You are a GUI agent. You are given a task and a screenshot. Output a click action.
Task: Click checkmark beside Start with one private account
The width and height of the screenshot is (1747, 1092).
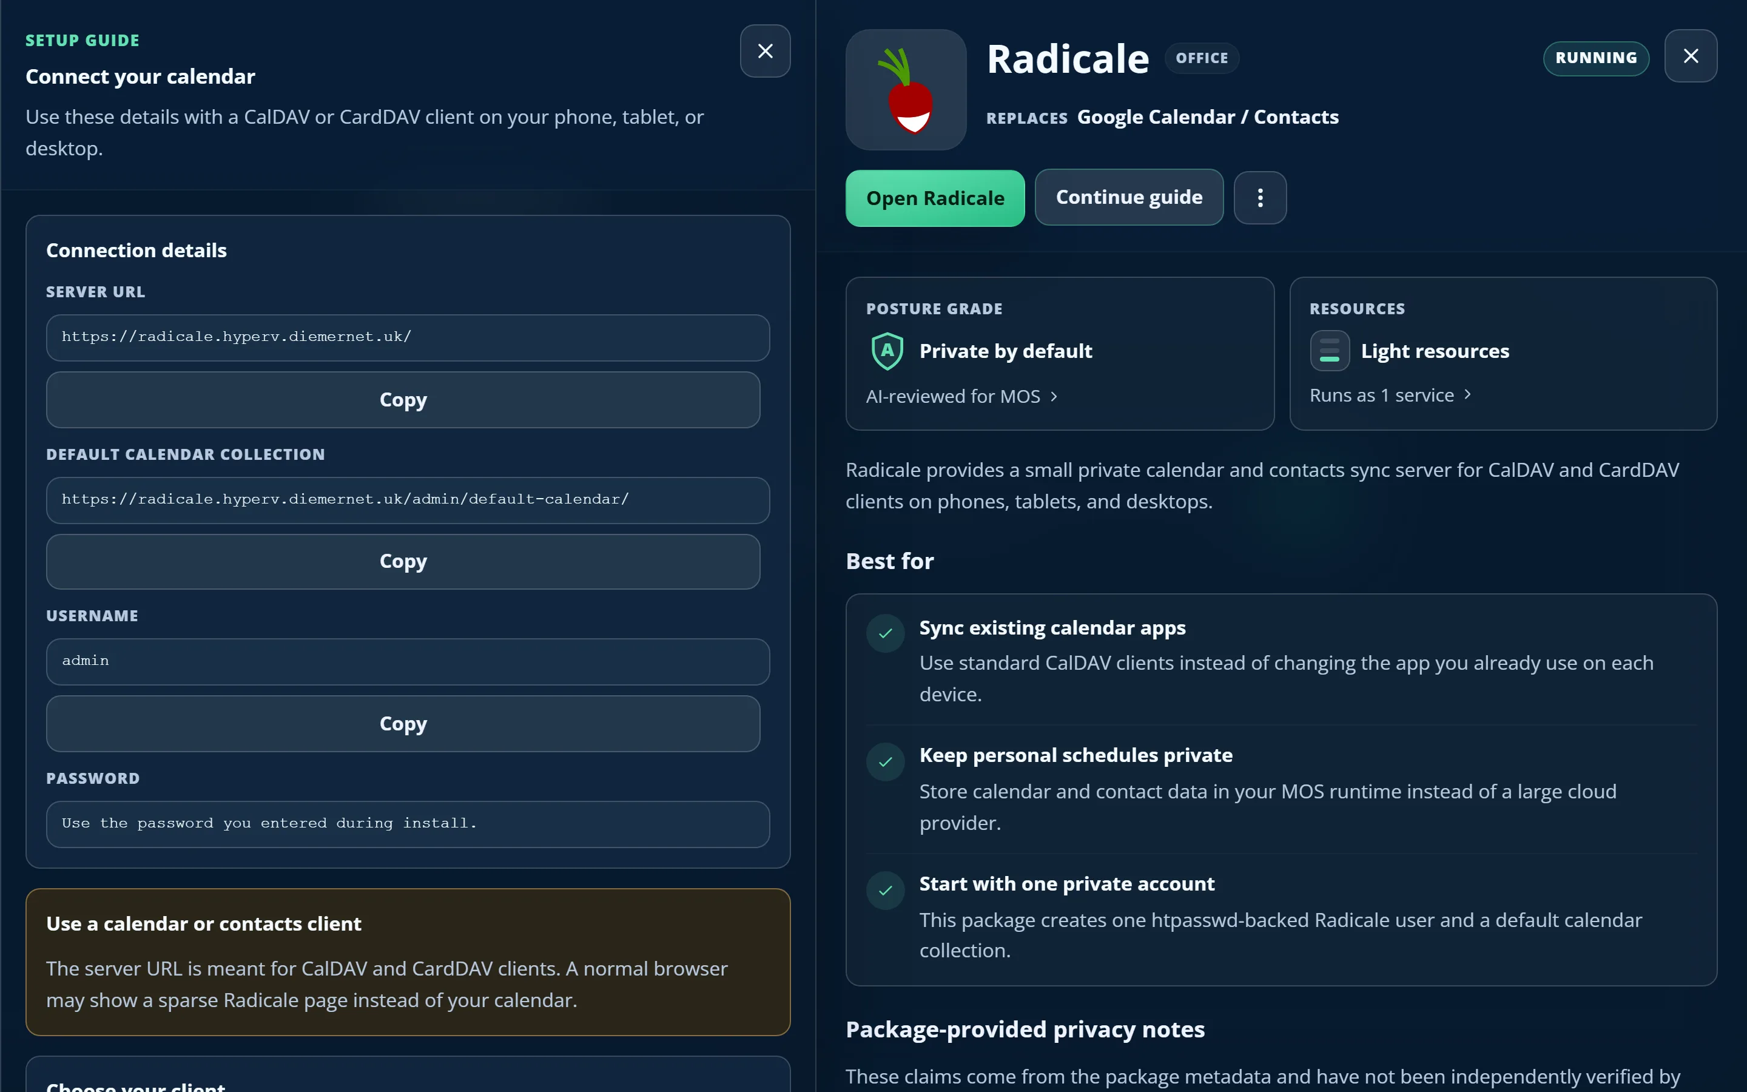(x=885, y=891)
